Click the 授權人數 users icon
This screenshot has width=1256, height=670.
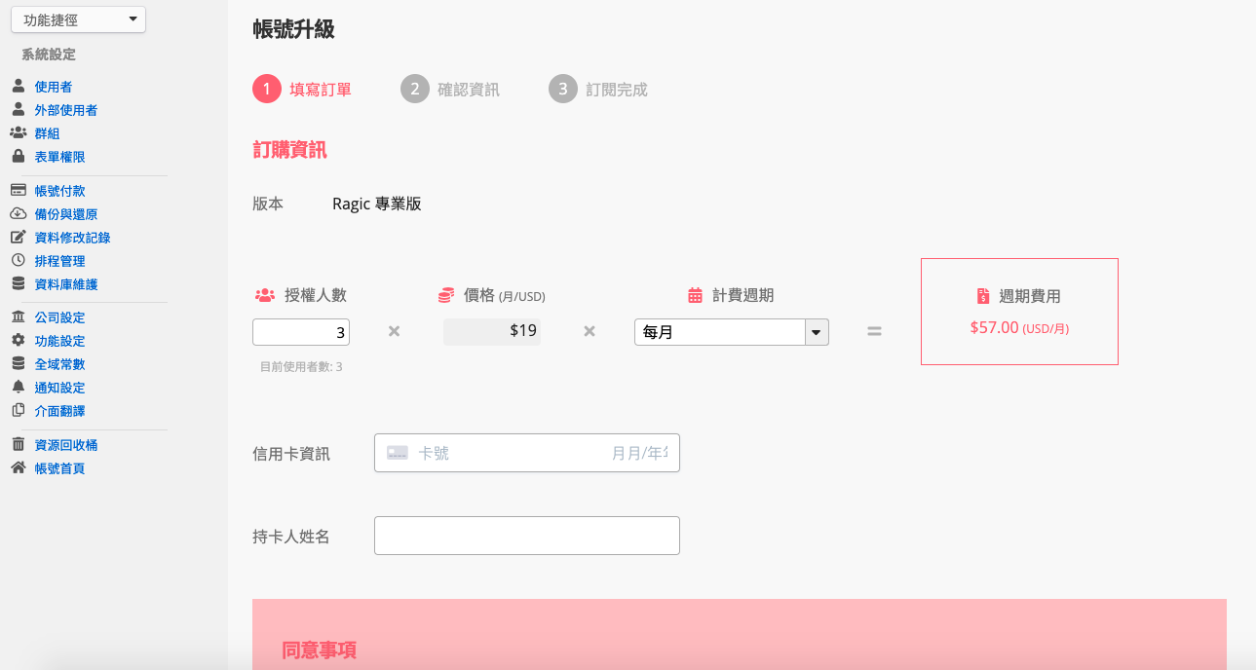(x=265, y=295)
